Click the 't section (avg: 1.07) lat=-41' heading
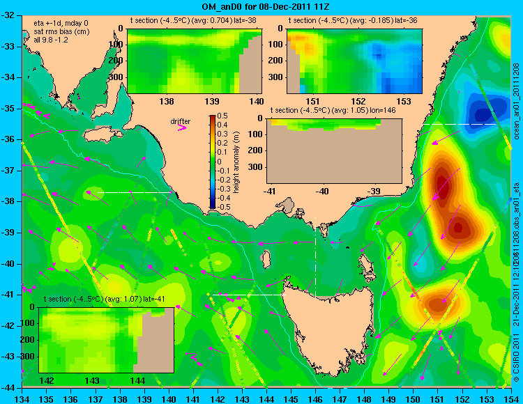Viewport: 523px width, 404px height. pos(105,299)
